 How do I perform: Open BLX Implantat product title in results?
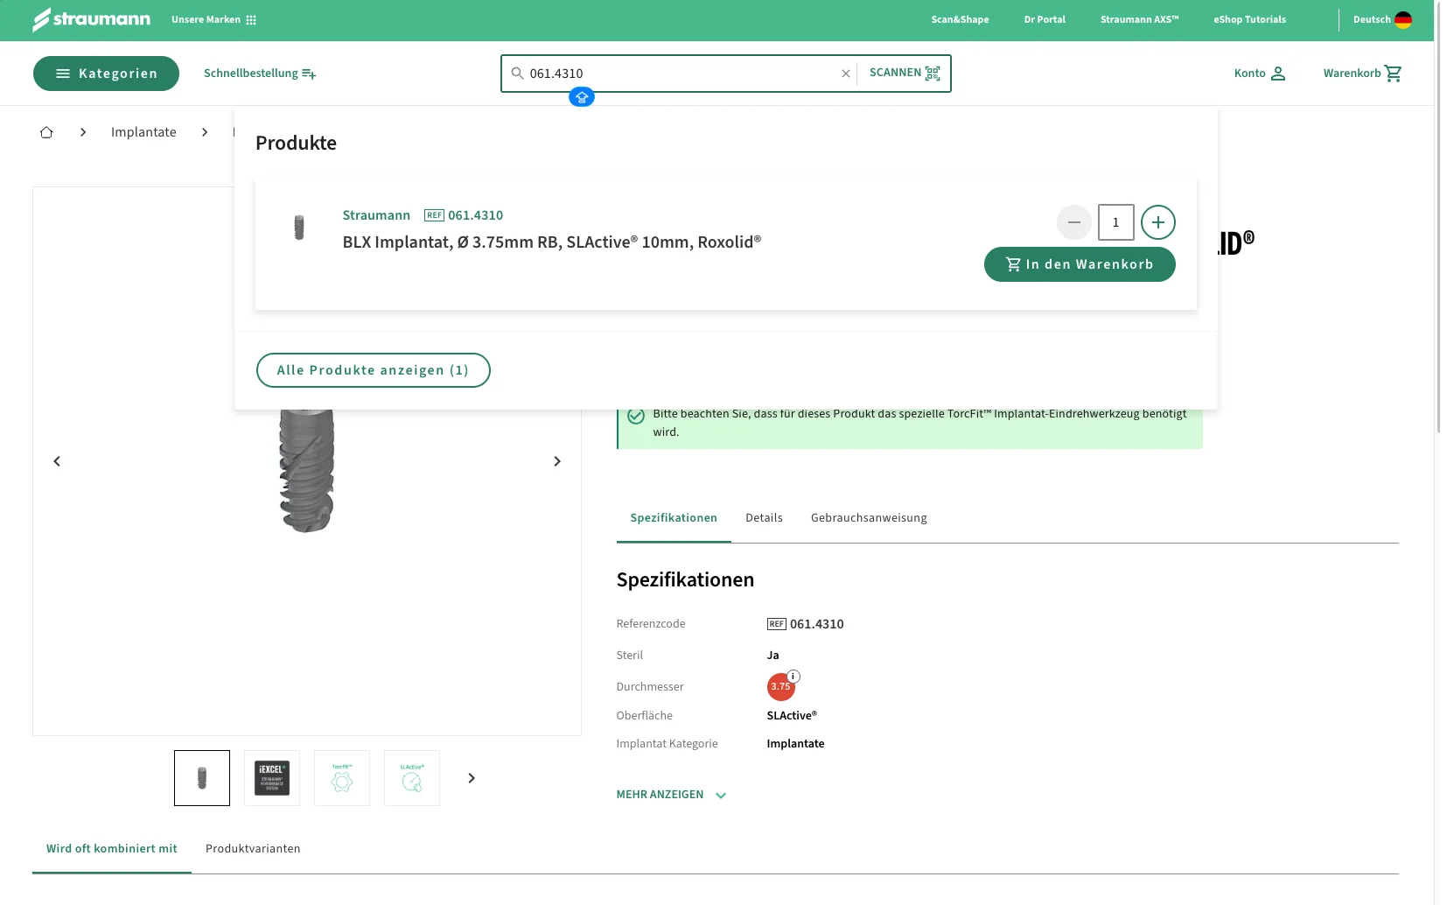[x=552, y=242]
